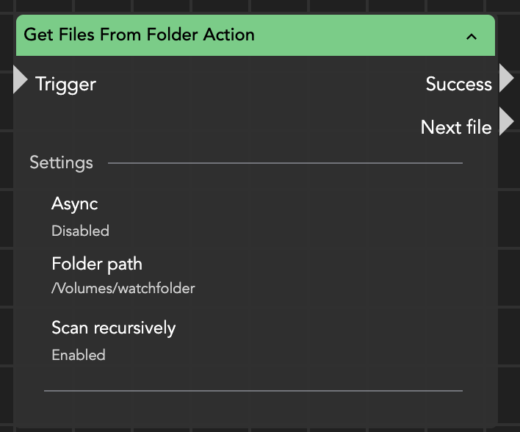Toggle the Scan recursively Enabled value
This screenshot has height=432, width=520.
pyautogui.click(x=78, y=355)
